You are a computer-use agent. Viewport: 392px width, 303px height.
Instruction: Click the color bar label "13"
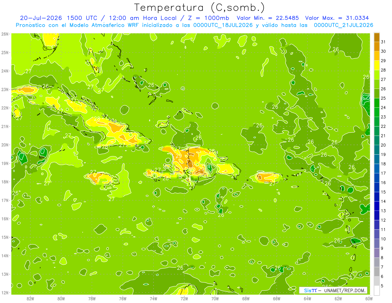pos(383,211)
